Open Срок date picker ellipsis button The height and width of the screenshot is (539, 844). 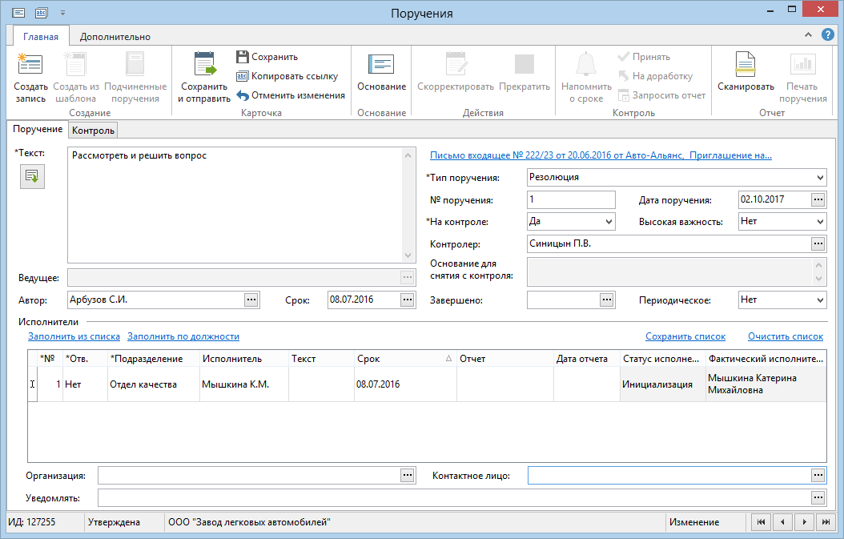pyautogui.click(x=408, y=300)
